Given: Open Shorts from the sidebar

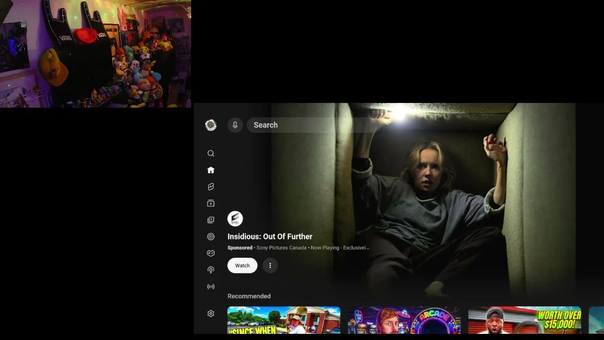Looking at the screenshot, I should [x=211, y=187].
